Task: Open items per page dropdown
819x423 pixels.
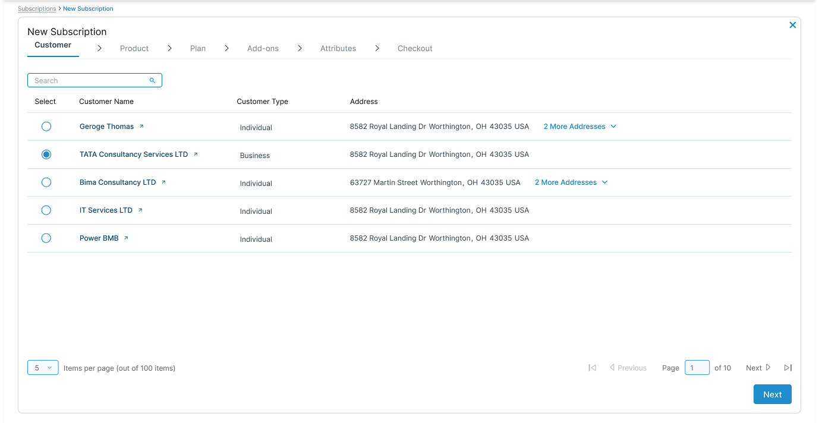Action: pyautogui.click(x=43, y=368)
